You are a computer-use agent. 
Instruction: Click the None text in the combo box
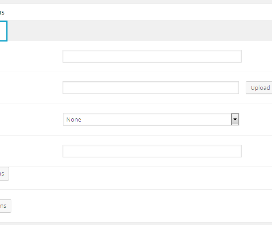click(74, 120)
